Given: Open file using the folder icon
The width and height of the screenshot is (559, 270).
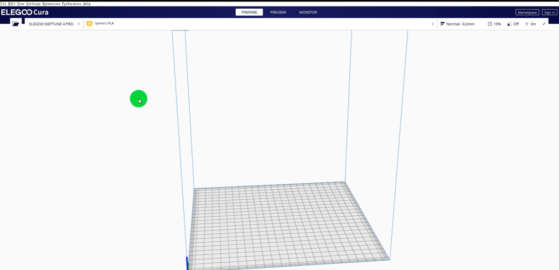Looking at the screenshot, I should (16, 24).
